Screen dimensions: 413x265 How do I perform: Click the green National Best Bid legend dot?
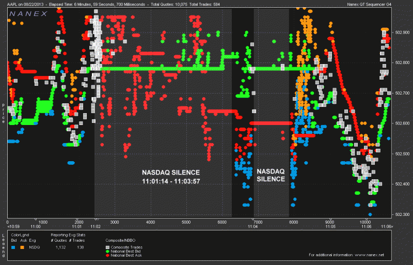[x=107, y=252]
